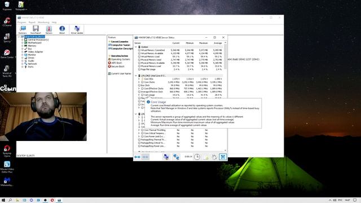Click the network connection icon in sensor toolbar

[176, 157]
